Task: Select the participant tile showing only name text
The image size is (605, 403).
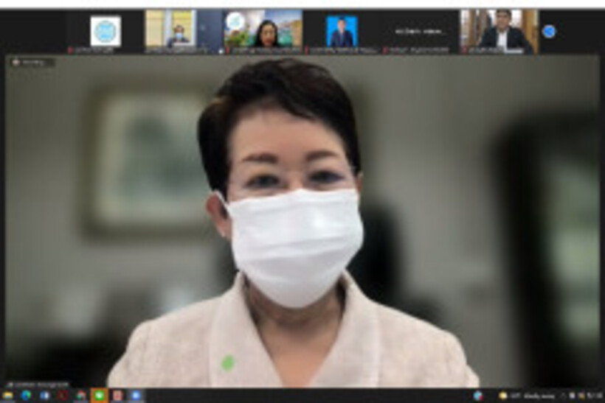Action: coord(420,31)
